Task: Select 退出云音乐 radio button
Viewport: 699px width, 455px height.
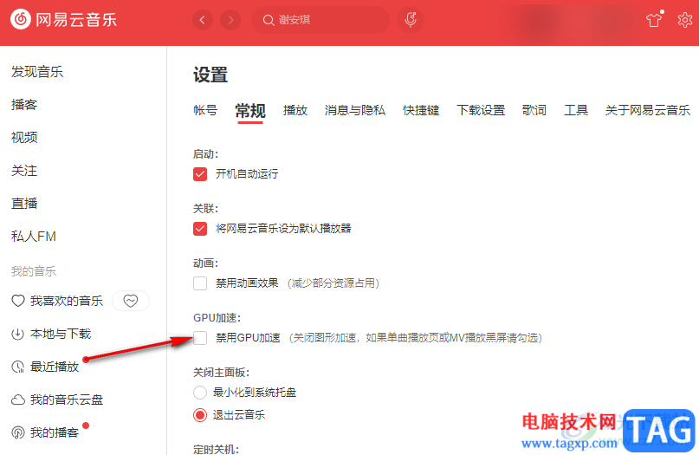Action: click(200, 415)
